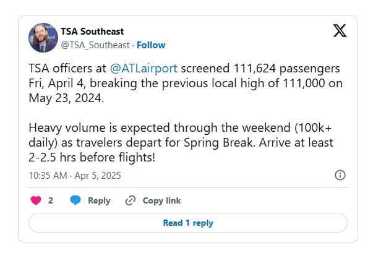Screen dimensions: 373x253
Task: Click the TSA Southeast display name
Action: 92,32
